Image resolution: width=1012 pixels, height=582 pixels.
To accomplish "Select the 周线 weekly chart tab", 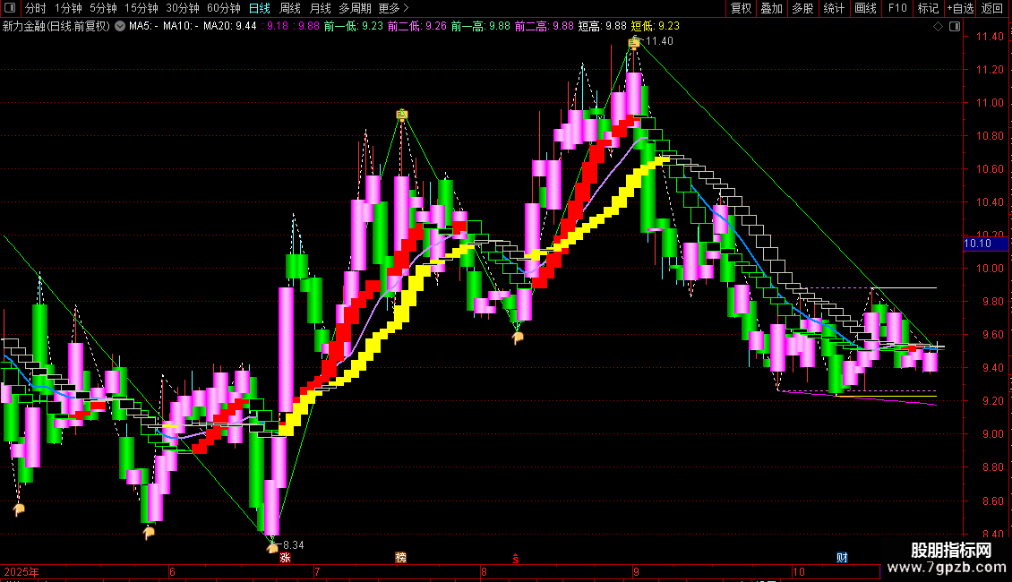I will [290, 8].
